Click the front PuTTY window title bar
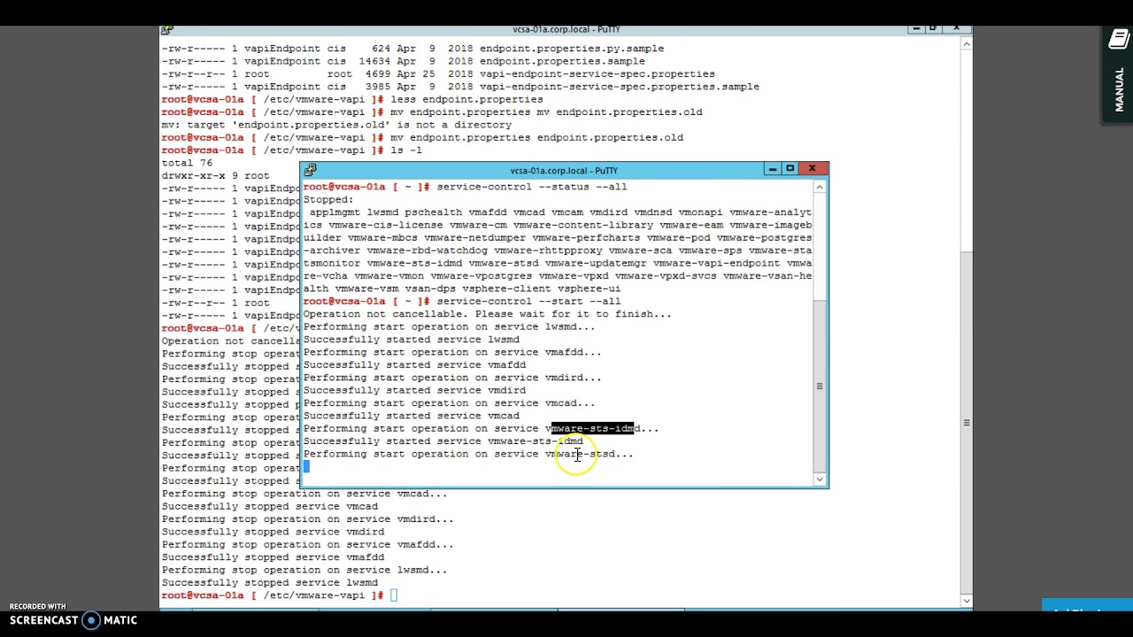The width and height of the screenshot is (1133, 637). (564, 170)
